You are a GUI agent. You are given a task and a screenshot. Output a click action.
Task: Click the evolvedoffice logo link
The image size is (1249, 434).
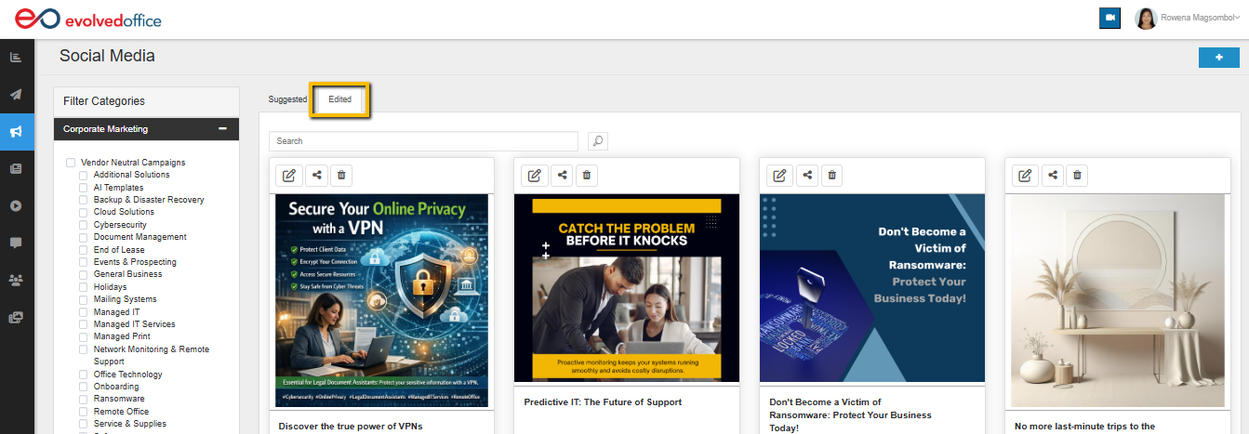[x=82, y=19]
